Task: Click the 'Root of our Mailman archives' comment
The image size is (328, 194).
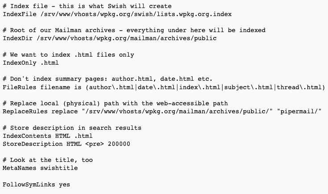Action: click(x=134, y=30)
